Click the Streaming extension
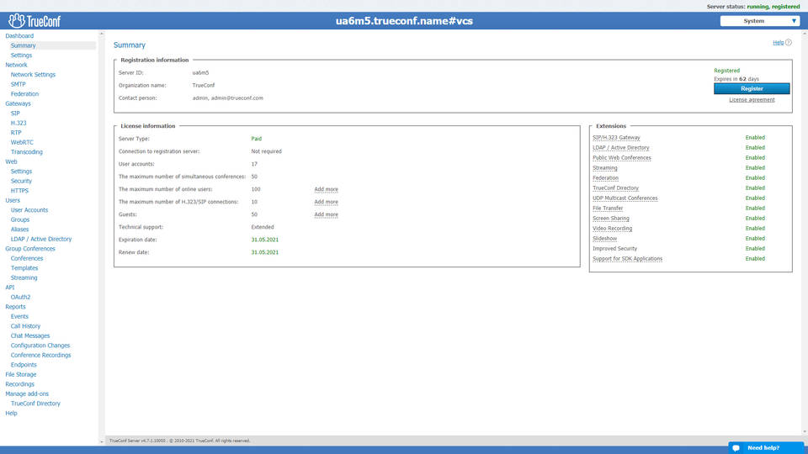Screen dimensions: 808x454 tap(605, 168)
